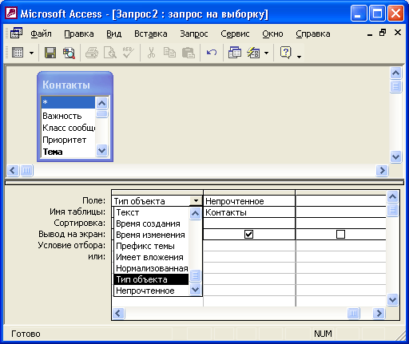The image size is (409, 344).
Task: Click Условие отбора cell under Непрочтенное
Action: (x=249, y=245)
